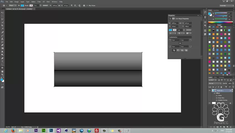Viewport: 235px width, 133px height.
Task: Toggle Align Edges checkbox
Action: point(87,6)
